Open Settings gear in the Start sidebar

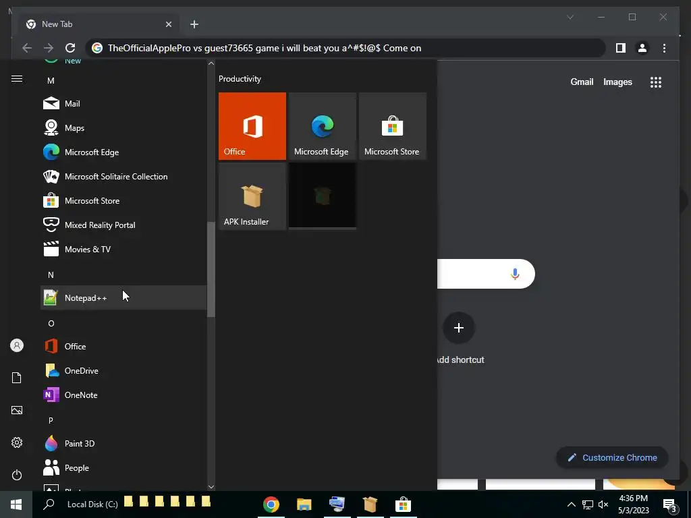(x=17, y=442)
